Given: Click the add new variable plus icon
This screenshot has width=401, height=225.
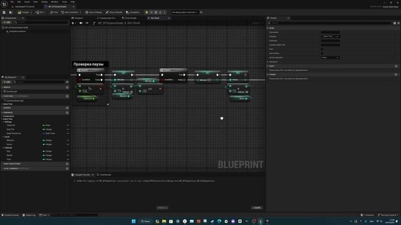Looking at the screenshot, I should [x=67, y=112].
